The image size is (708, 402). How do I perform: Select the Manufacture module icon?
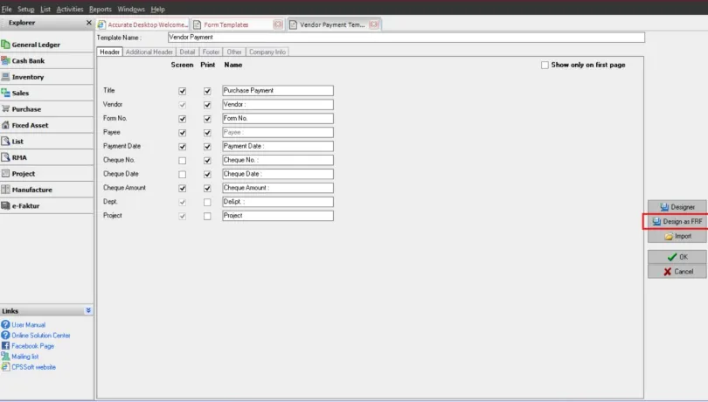(6, 190)
